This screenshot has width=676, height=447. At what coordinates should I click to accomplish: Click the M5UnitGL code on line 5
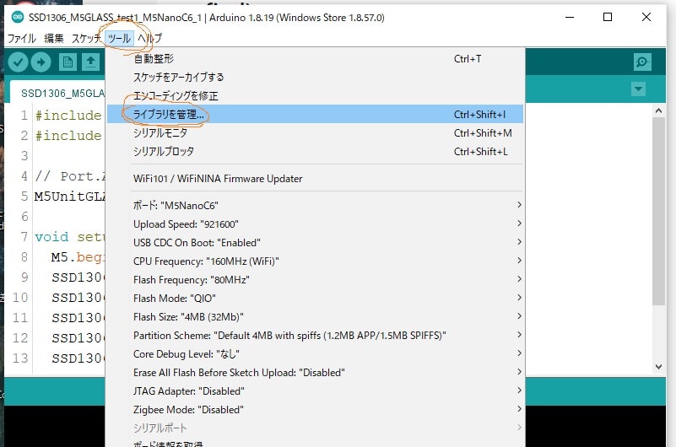[69, 197]
